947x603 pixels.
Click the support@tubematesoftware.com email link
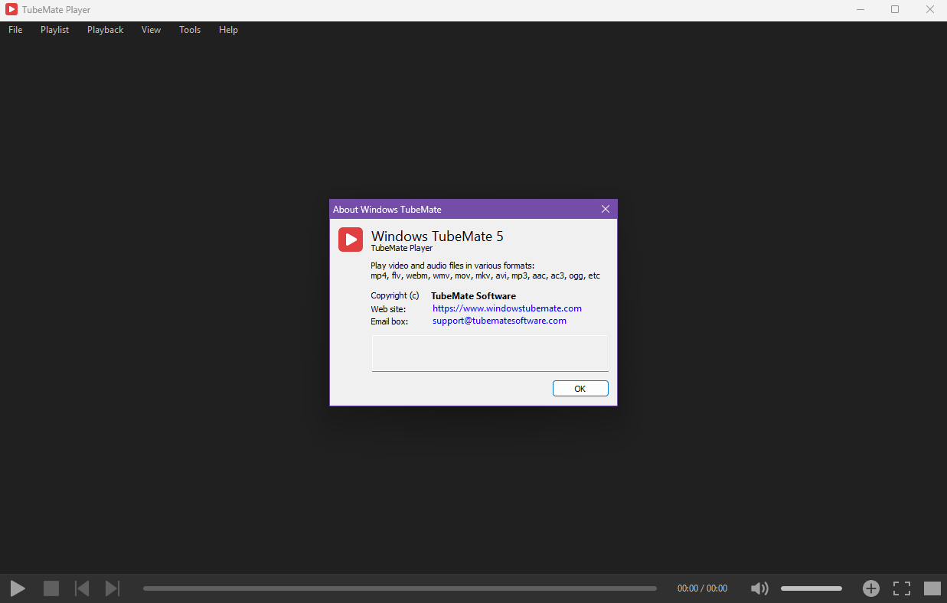(x=499, y=321)
